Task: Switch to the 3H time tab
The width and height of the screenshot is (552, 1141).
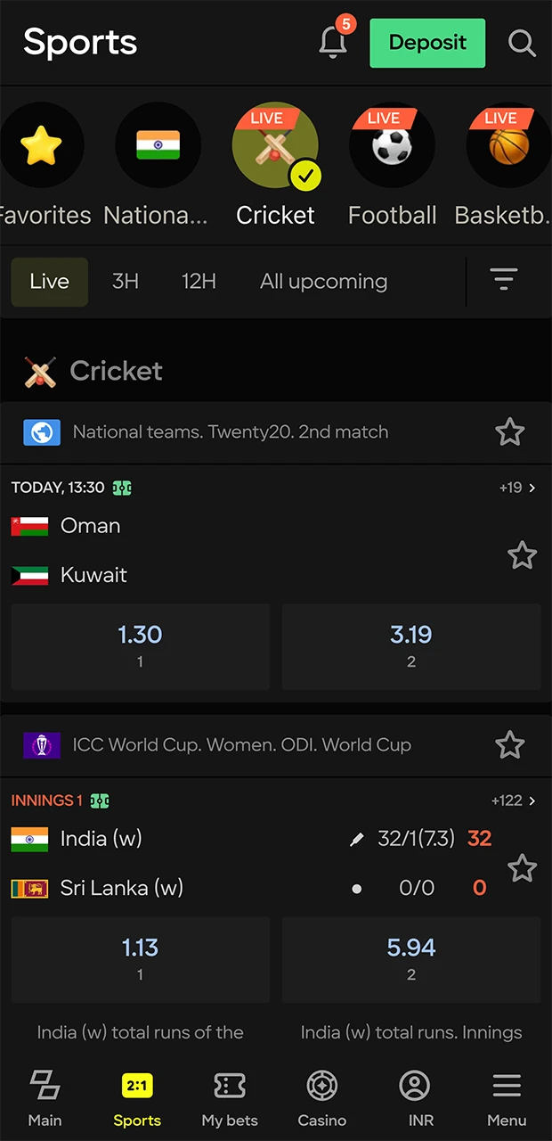Action: [126, 282]
